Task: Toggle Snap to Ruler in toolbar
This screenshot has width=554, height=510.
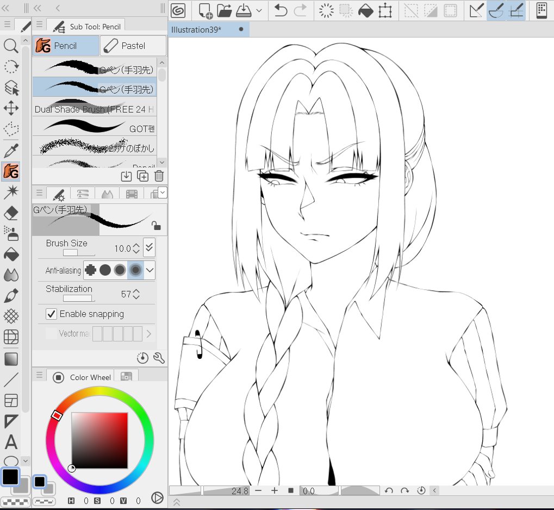Action: coord(476,11)
